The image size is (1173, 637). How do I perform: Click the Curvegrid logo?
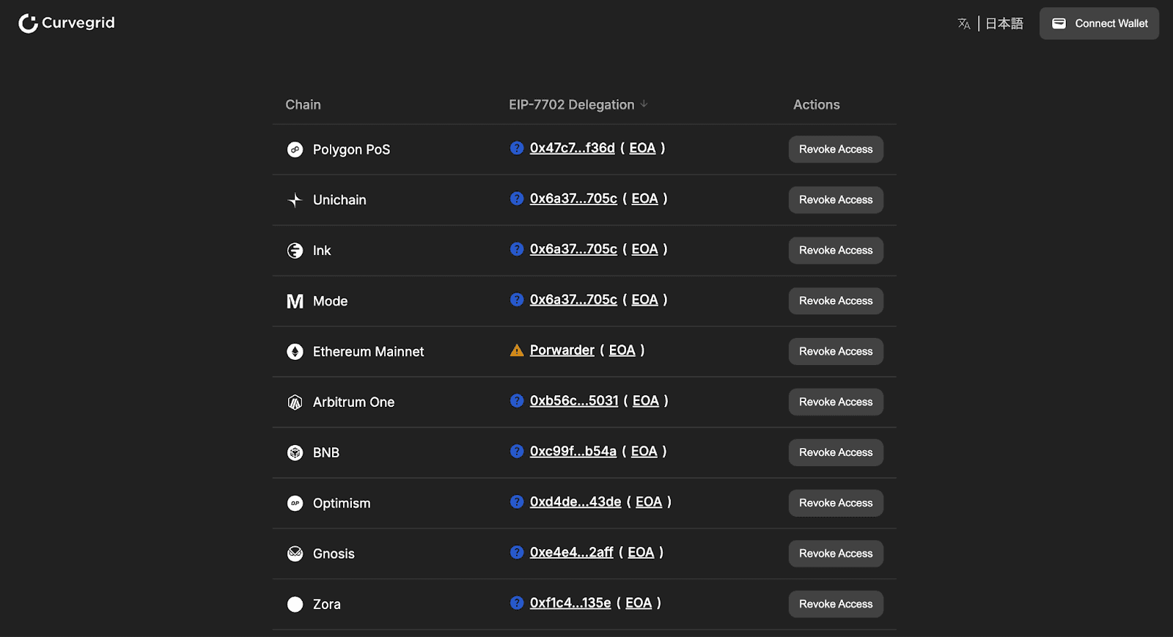(67, 23)
